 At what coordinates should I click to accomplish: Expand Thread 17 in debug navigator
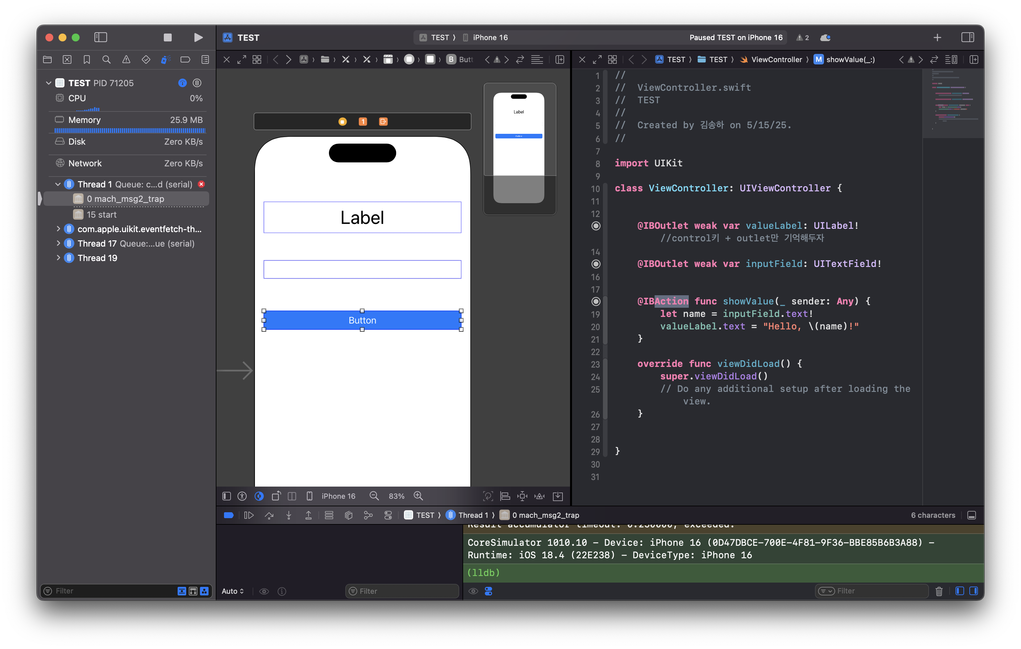58,243
